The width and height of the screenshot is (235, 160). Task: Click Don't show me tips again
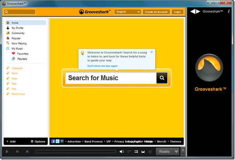click(102, 66)
